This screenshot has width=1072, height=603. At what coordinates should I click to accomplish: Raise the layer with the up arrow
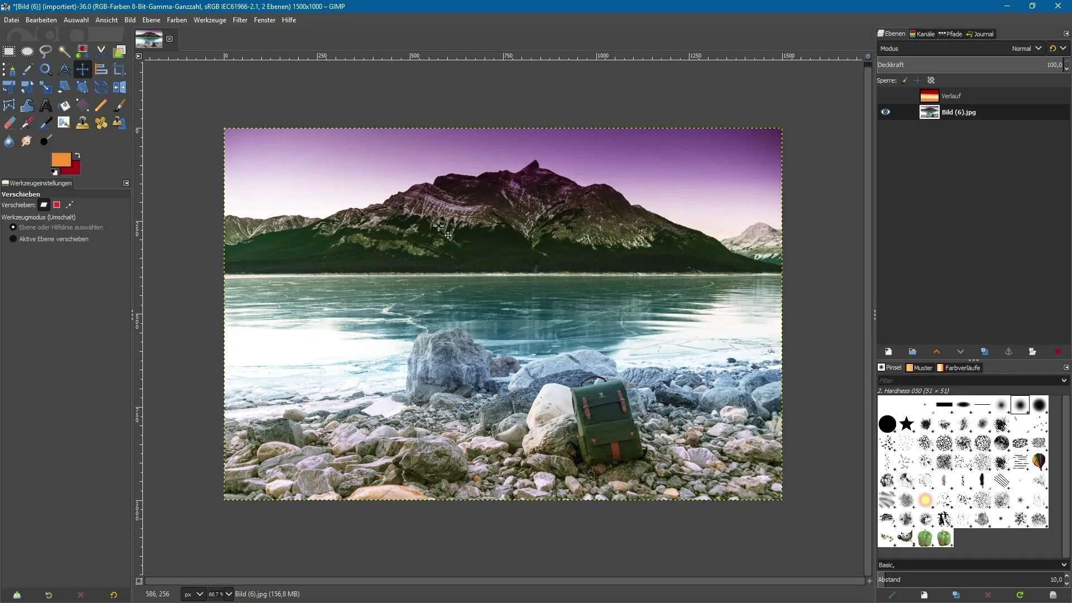[x=936, y=352]
